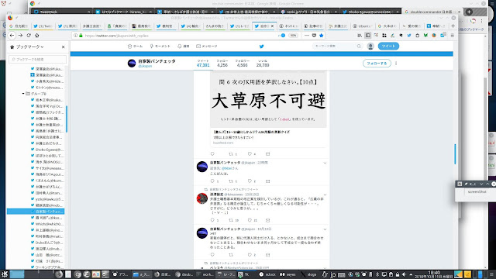Click the search magnifier in Twitter search box
The image size is (496, 279).
click(x=359, y=46)
